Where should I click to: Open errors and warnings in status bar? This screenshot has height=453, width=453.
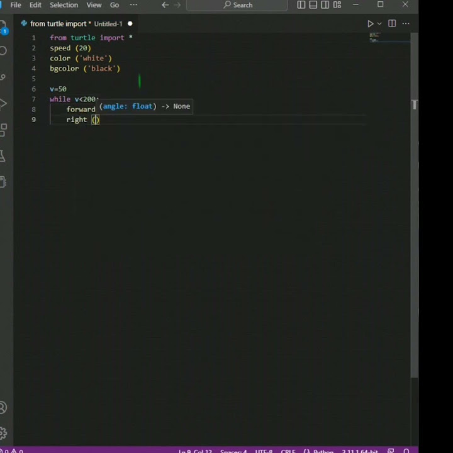11,450
